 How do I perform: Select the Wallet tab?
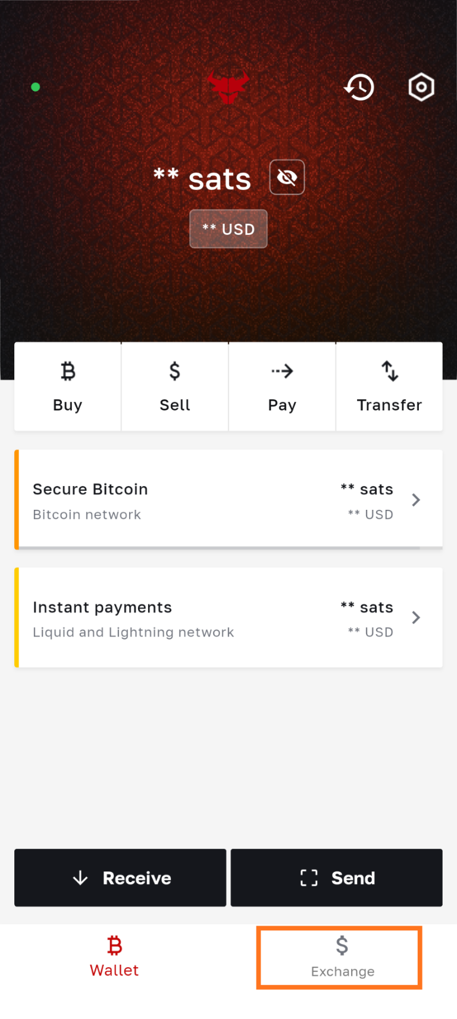pyautogui.click(x=114, y=957)
